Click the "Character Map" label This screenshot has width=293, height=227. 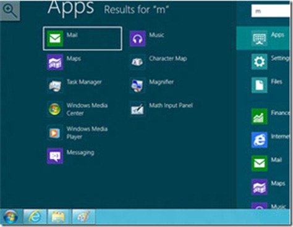pyautogui.click(x=168, y=59)
